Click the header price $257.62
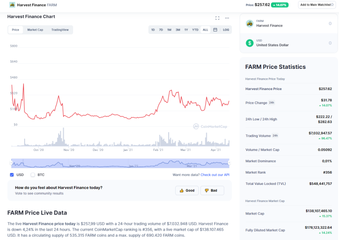 coord(262,5)
